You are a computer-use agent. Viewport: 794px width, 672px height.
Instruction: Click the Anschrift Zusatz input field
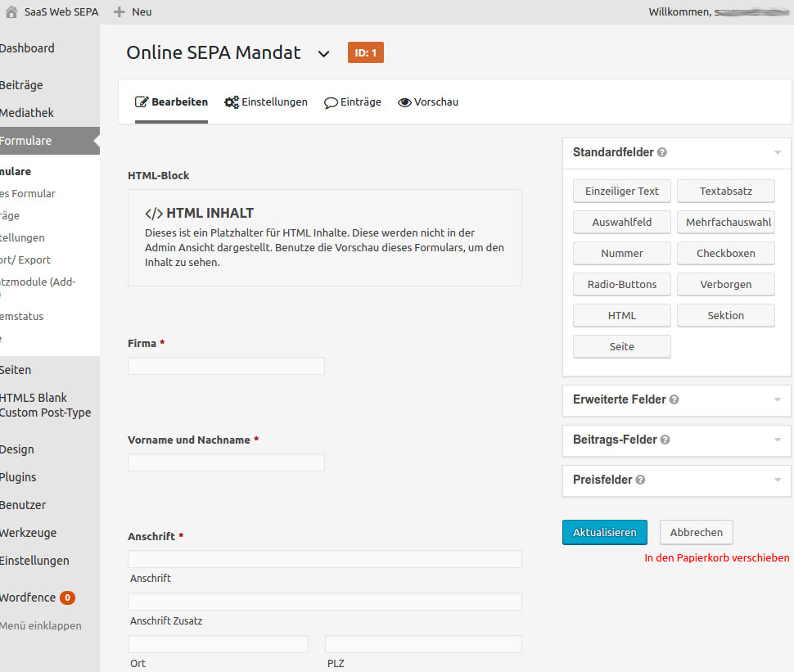click(325, 602)
